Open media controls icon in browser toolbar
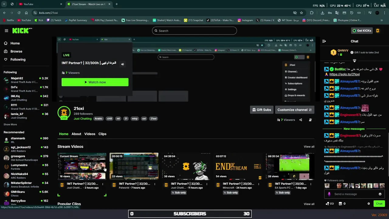The width and height of the screenshot is (389, 219). pos(370,13)
